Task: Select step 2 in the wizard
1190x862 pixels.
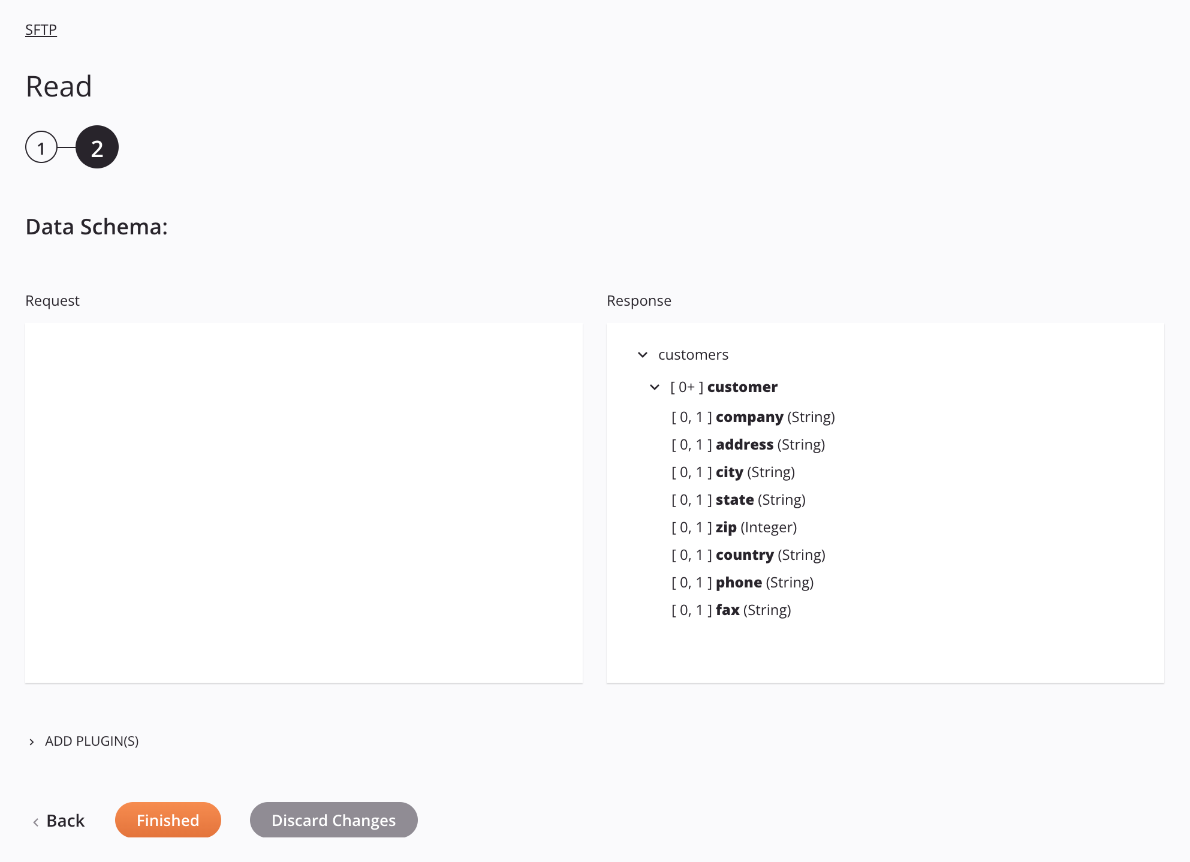Action: (x=96, y=147)
